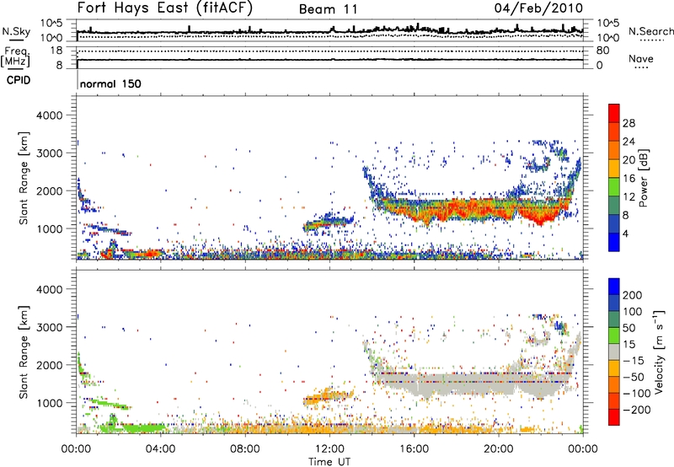Click the '04:00' time tick label
This screenshot has height=467, width=674.
[x=161, y=449]
